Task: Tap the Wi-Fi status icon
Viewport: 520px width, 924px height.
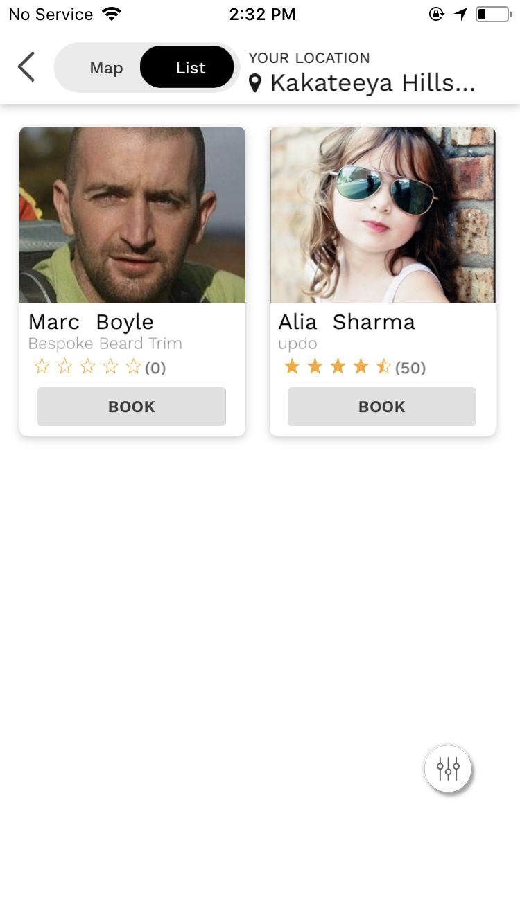Action: pyautogui.click(x=111, y=14)
